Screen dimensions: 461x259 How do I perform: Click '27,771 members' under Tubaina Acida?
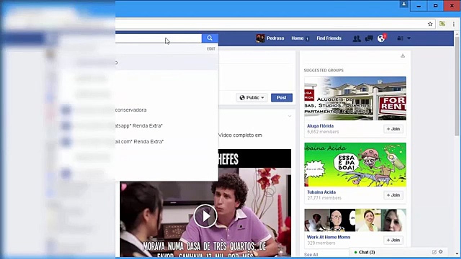[x=324, y=198]
